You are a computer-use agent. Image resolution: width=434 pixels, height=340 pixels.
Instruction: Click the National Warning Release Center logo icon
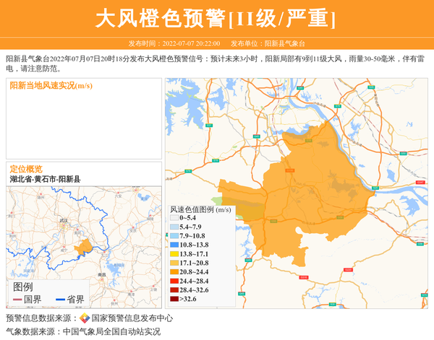point(85,318)
